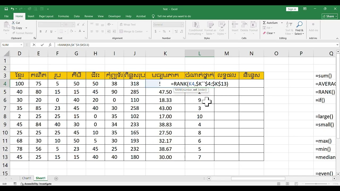The image size is (340, 191).
Task: Open the Number Format General dropdown
Action: [182, 25]
